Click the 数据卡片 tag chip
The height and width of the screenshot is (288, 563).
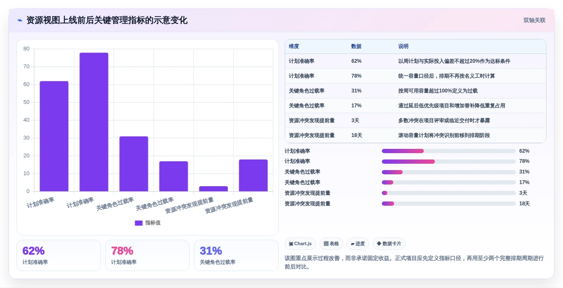(389, 243)
